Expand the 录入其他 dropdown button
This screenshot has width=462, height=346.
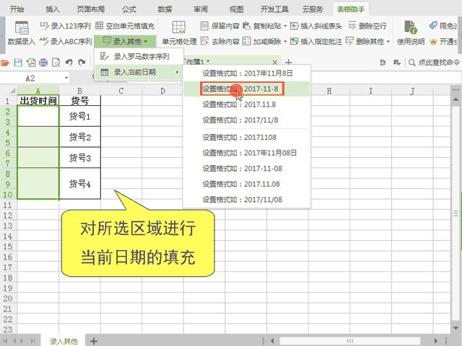(125, 42)
